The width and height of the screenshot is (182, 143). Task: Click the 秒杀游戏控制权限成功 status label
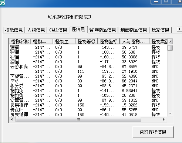[70, 17]
